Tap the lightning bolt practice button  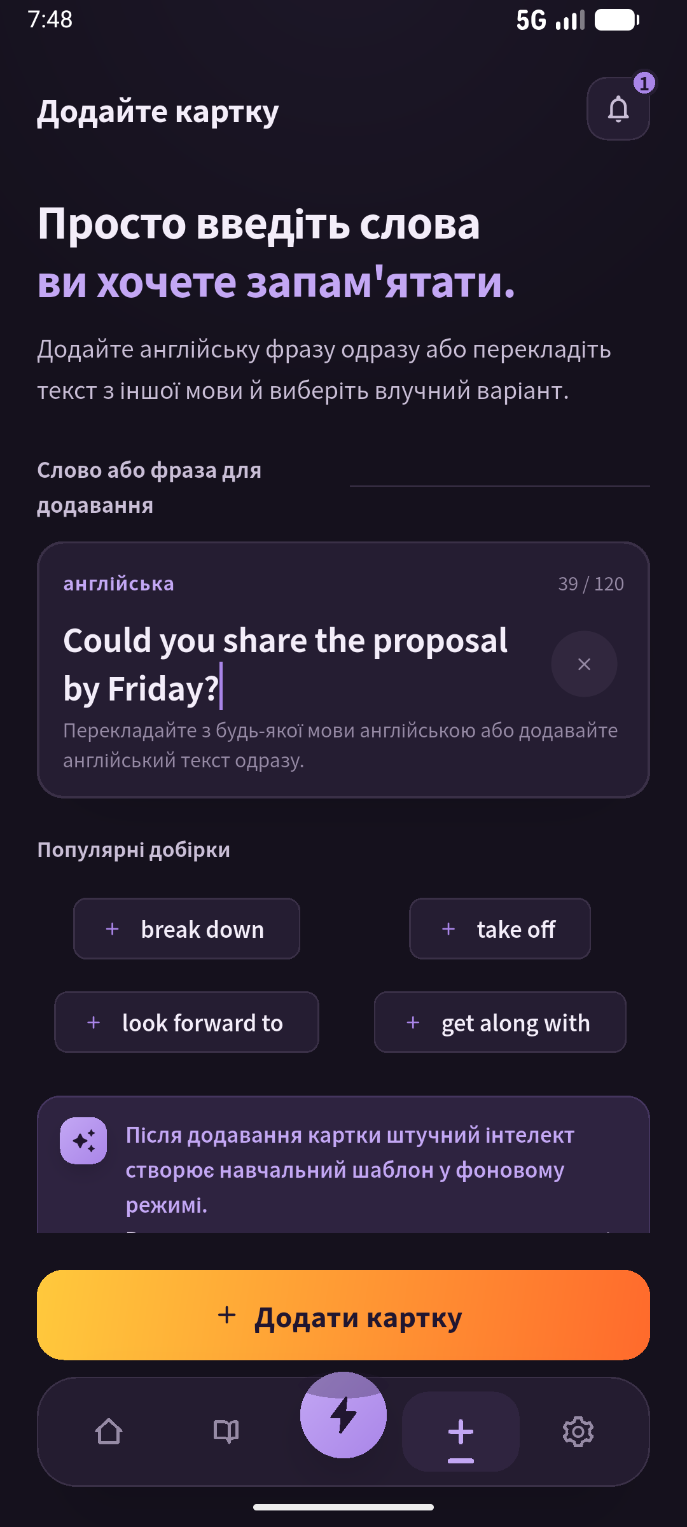(343, 1415)
